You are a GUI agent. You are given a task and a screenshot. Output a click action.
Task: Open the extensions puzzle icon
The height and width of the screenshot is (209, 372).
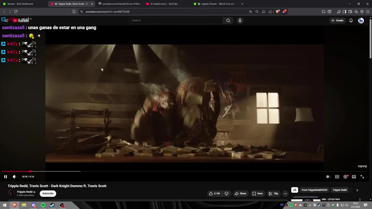click(x=323, y=12)
